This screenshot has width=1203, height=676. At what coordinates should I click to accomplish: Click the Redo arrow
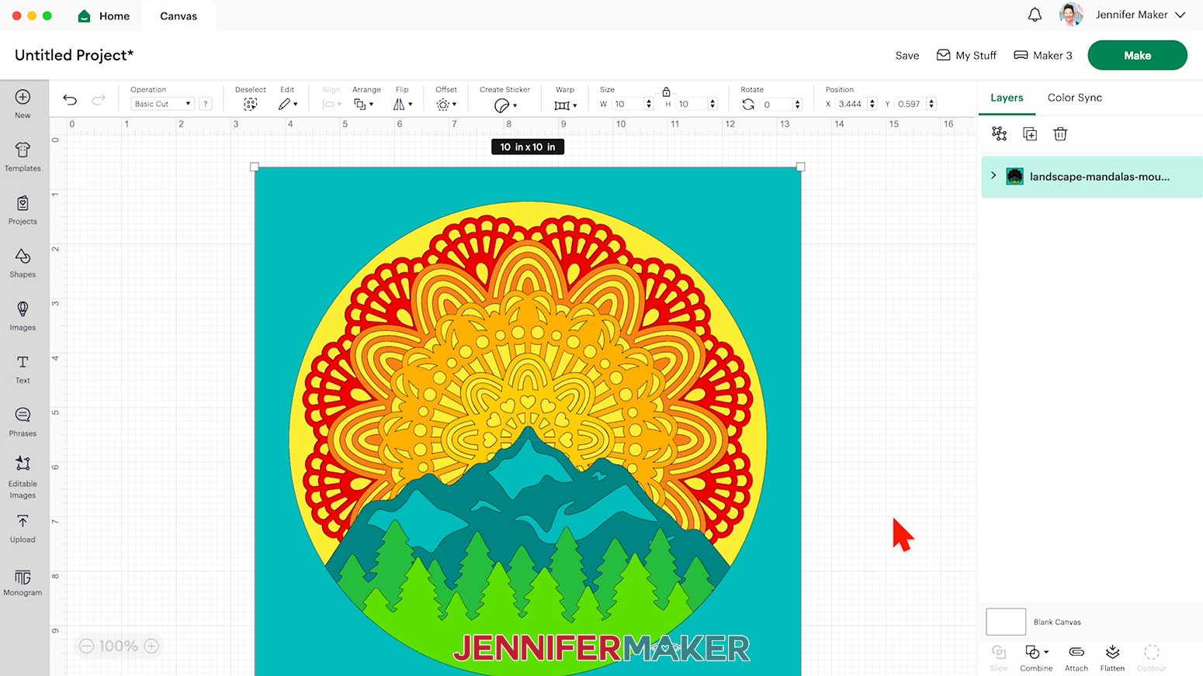click(99, 100)
